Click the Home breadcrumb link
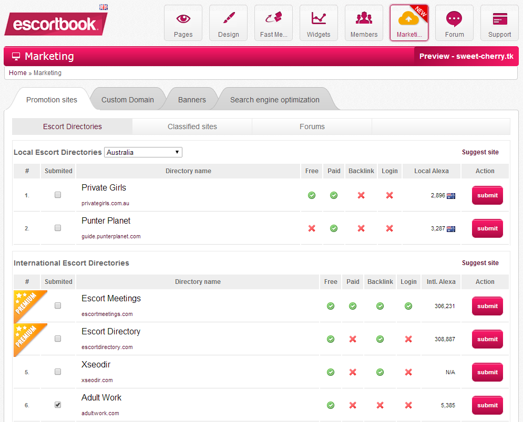 (17, 73)
